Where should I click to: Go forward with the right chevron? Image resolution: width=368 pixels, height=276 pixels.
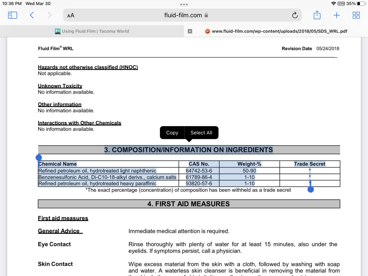point(49,15)
